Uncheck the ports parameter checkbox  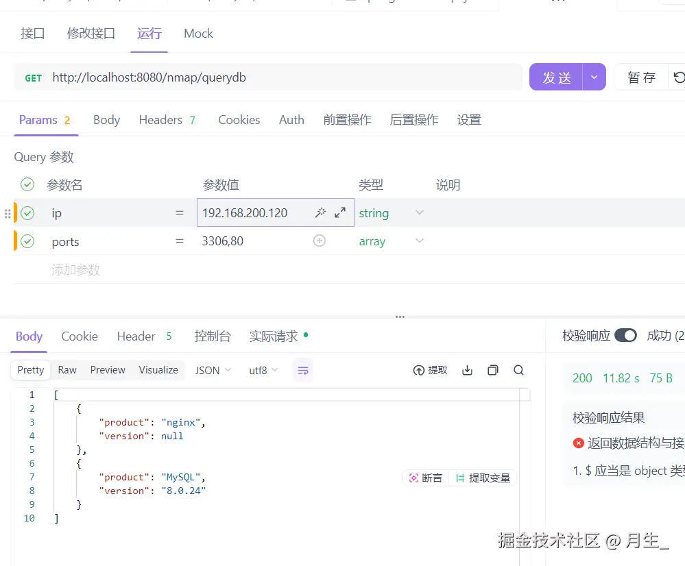pos(27,241)
